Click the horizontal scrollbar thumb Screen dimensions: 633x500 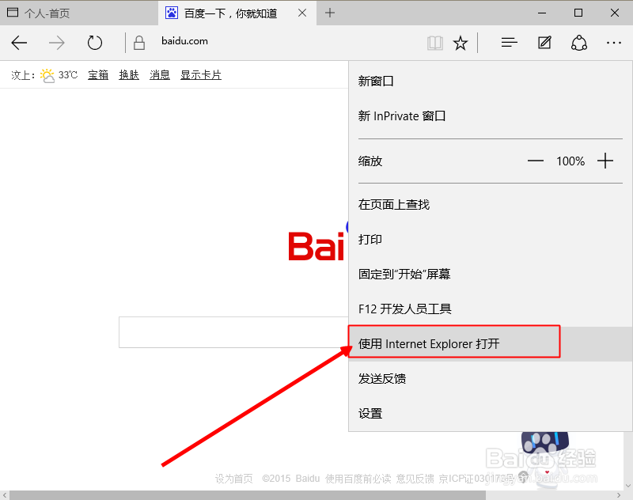[x=248, y=495]
